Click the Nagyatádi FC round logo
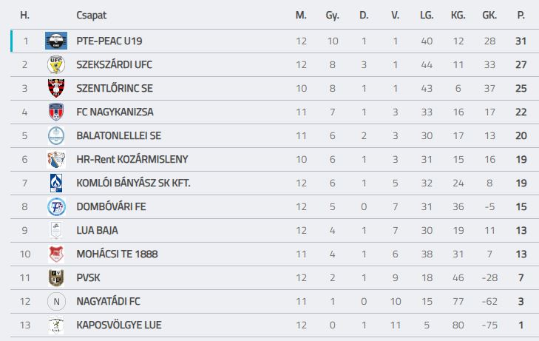The image size is (539, 341). pyautogui.click(x=56, y=301)
